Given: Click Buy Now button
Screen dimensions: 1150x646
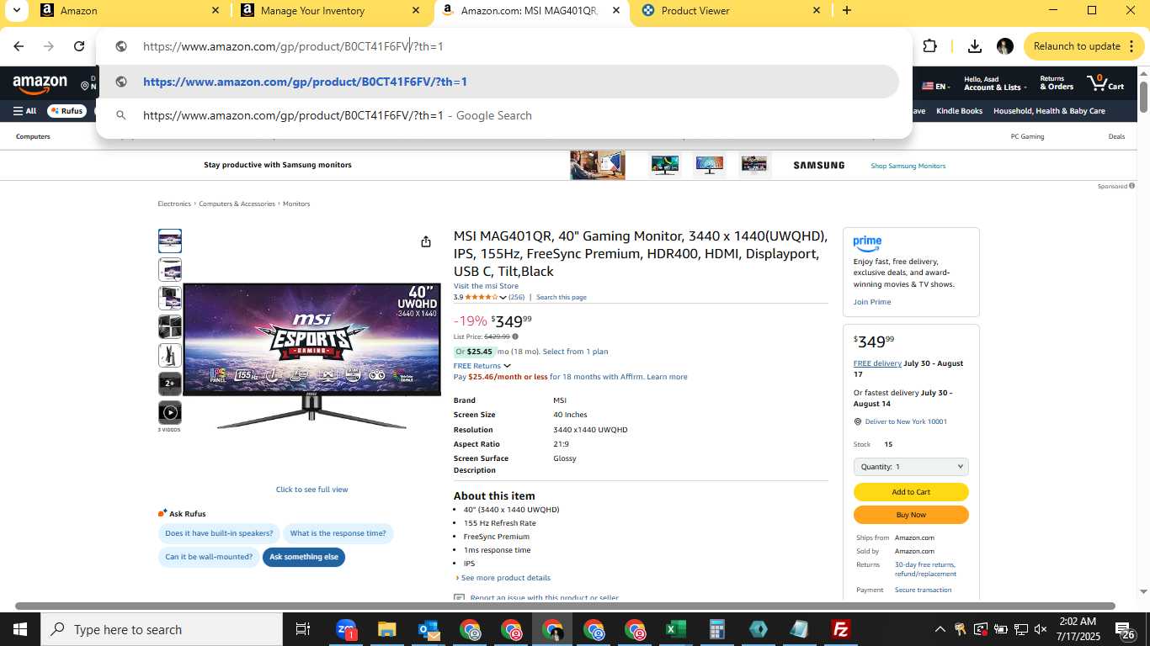Looking at the screenshot, I should click(911, 515).
